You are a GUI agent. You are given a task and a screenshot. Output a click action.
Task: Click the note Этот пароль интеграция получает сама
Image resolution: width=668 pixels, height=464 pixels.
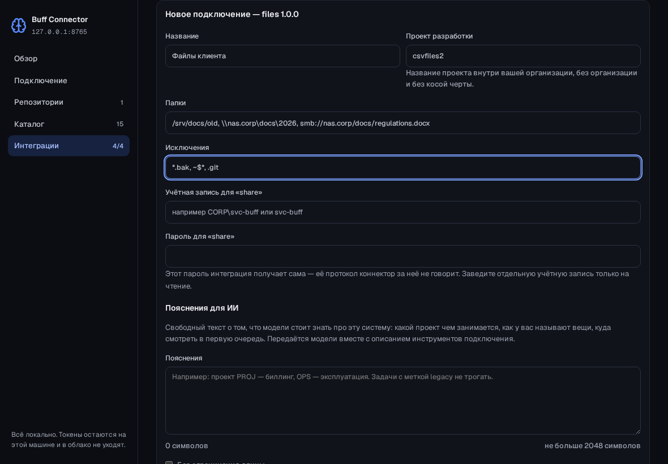tap(397, 280)
